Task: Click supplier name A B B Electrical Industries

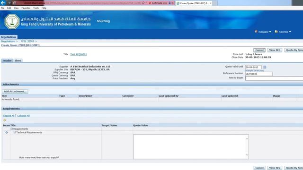Action: [90, 67]
